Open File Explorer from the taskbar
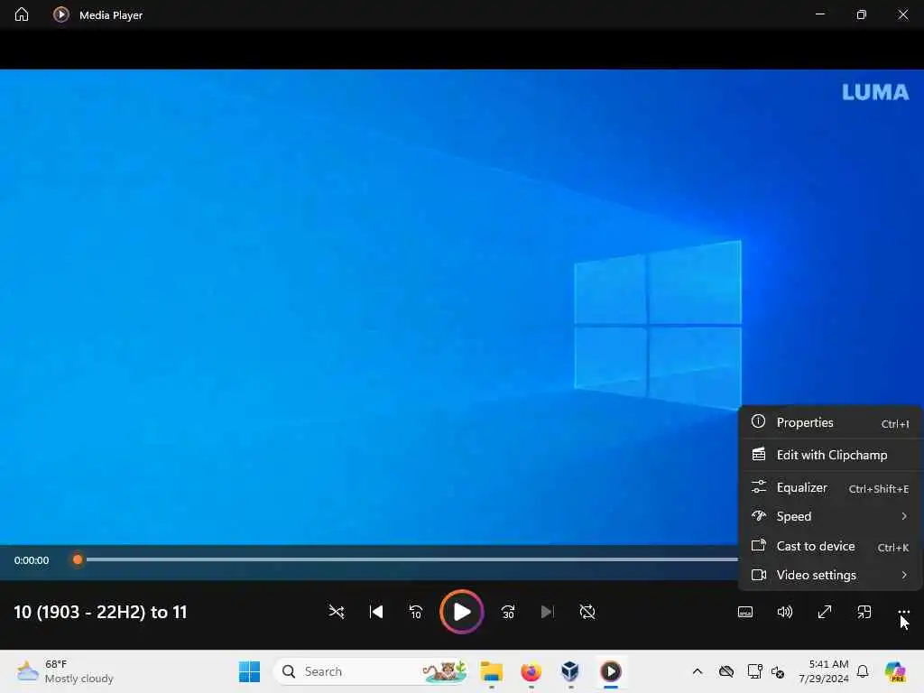Viewport: 924px width, 693px height. [491, 671]
